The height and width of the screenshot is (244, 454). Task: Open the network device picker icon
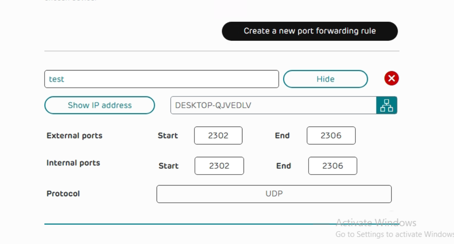387,105
